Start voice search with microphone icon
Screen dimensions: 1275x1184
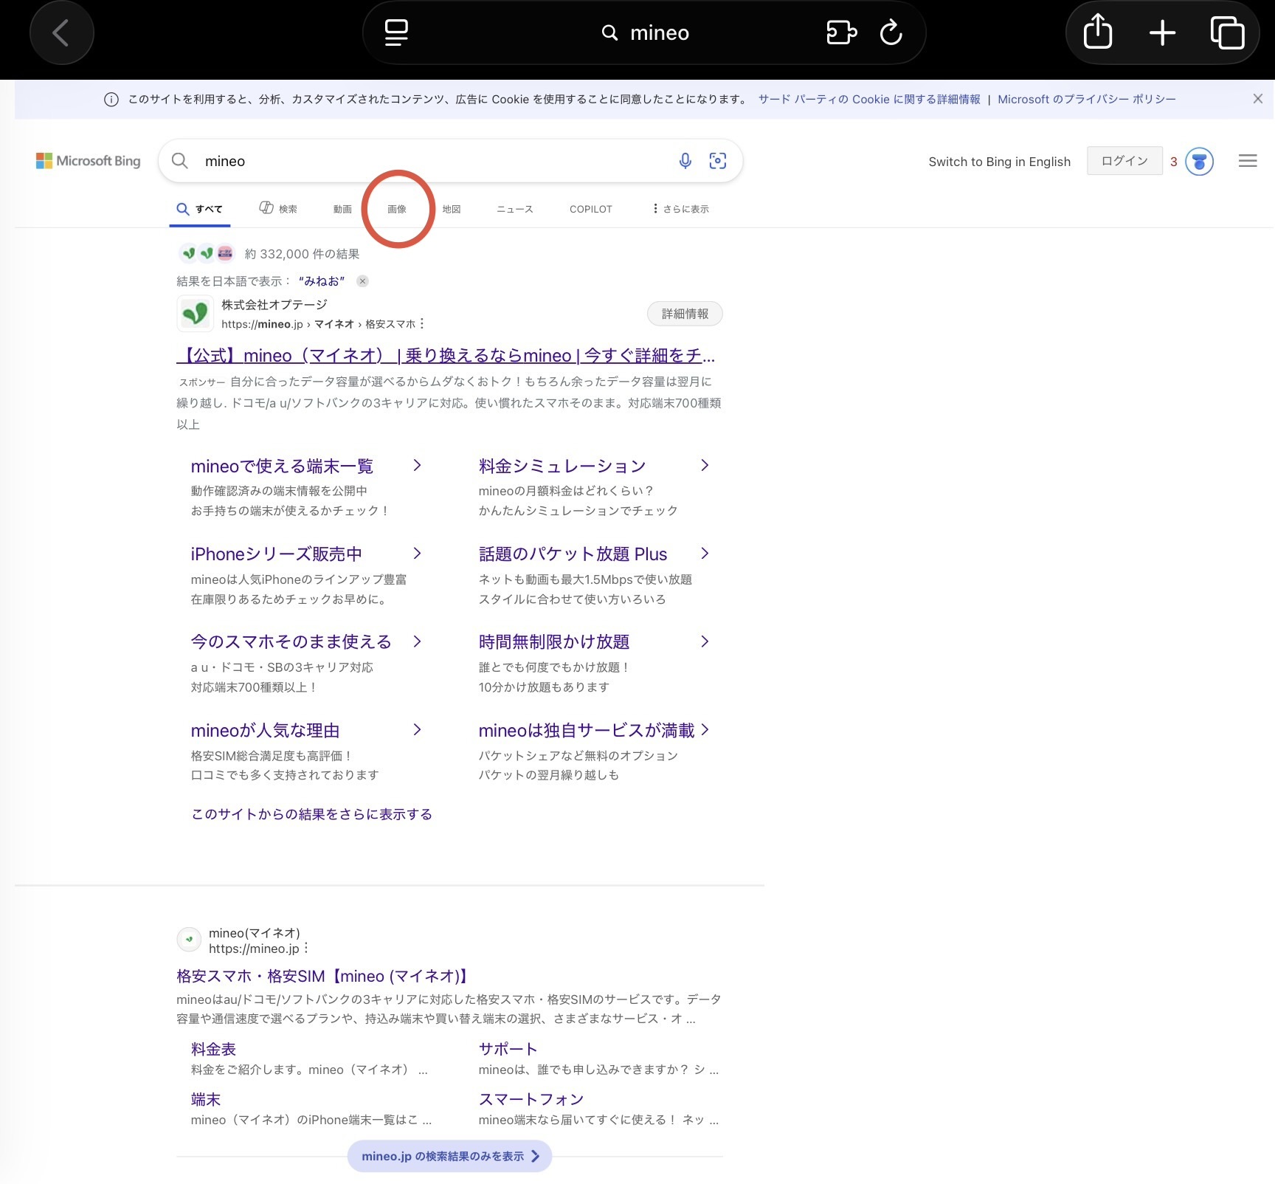[x=685, y=161]
